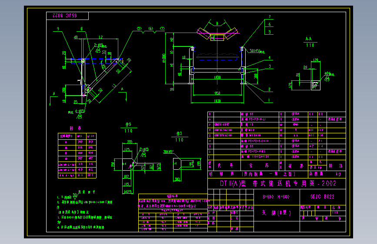Click the B=650 H=800 title block cell
The height and width of the screenshot is (244, 377).
pyautogui.click(x=276, y=197)
